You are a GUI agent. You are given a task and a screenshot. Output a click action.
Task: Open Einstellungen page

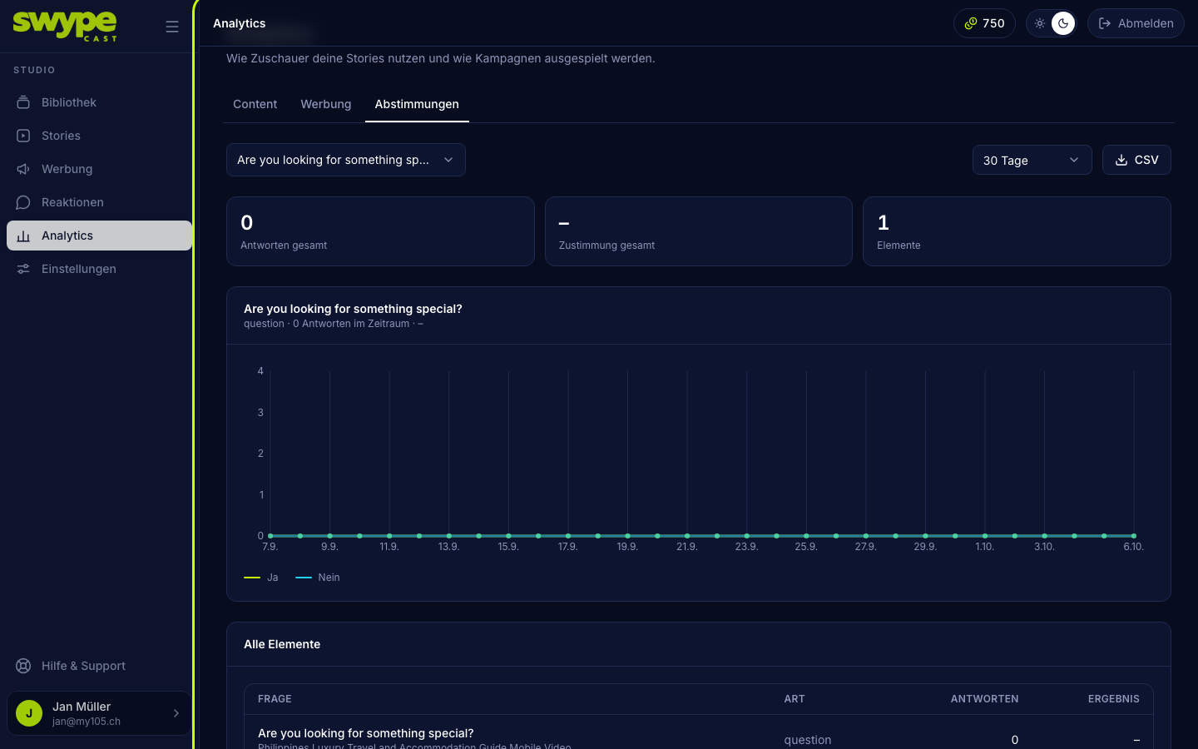coord(99,269)
